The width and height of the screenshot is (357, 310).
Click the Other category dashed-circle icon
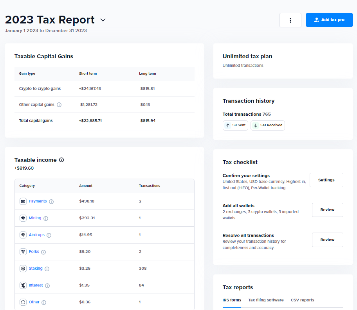click(x=23, y=302)
